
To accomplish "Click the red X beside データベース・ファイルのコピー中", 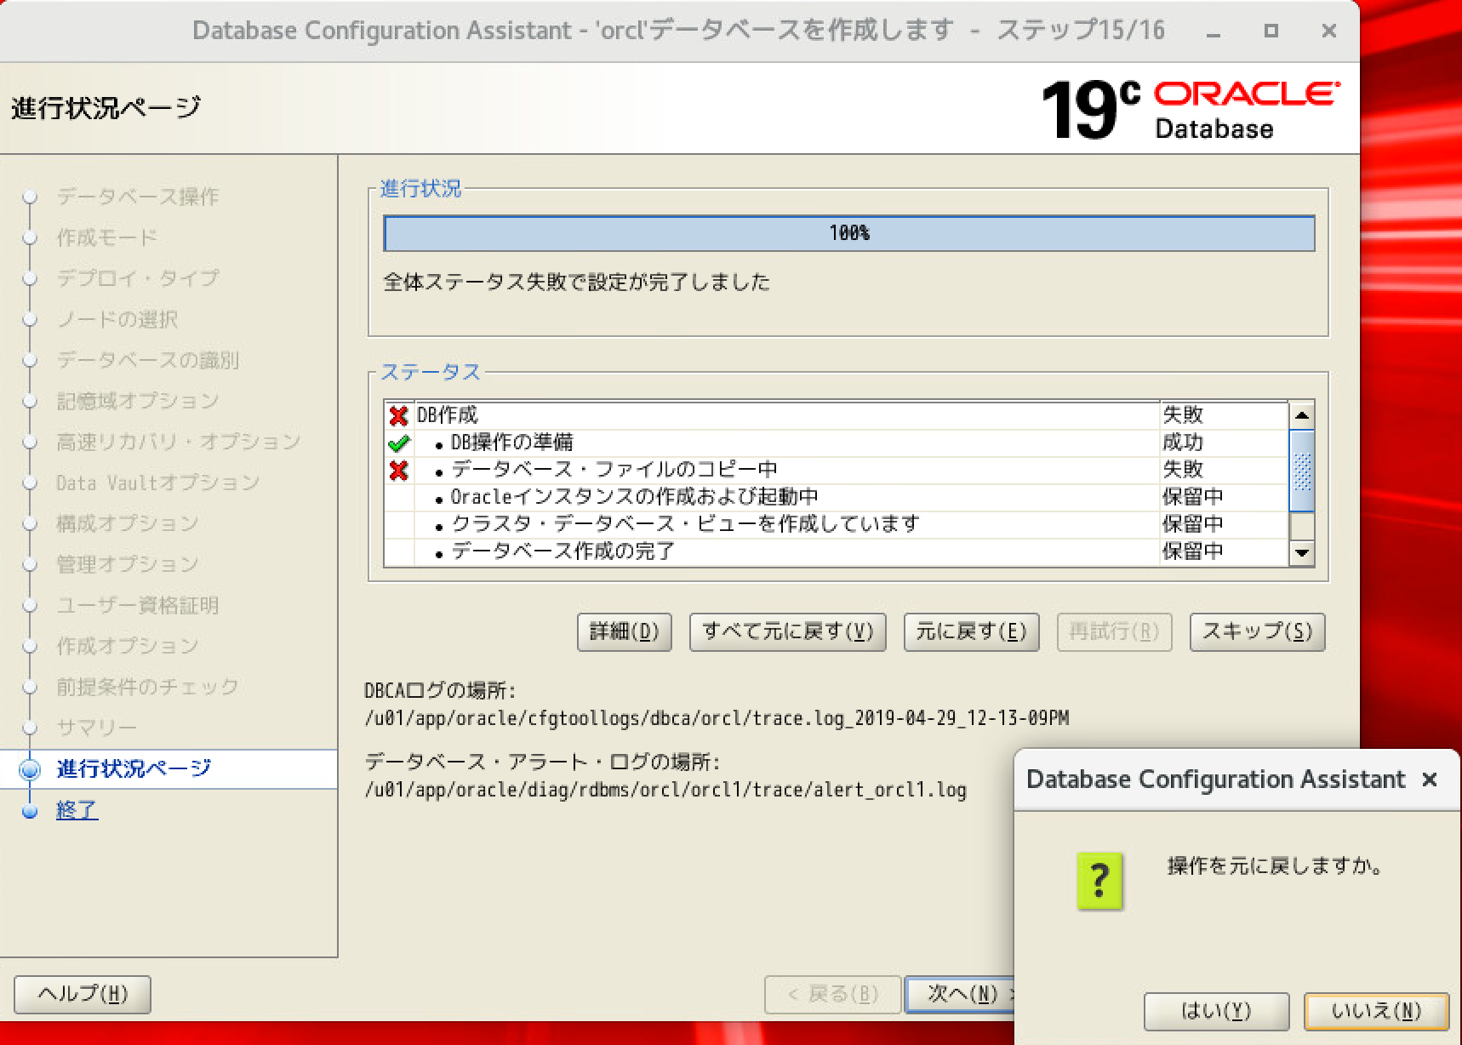I will coord(398,470).
